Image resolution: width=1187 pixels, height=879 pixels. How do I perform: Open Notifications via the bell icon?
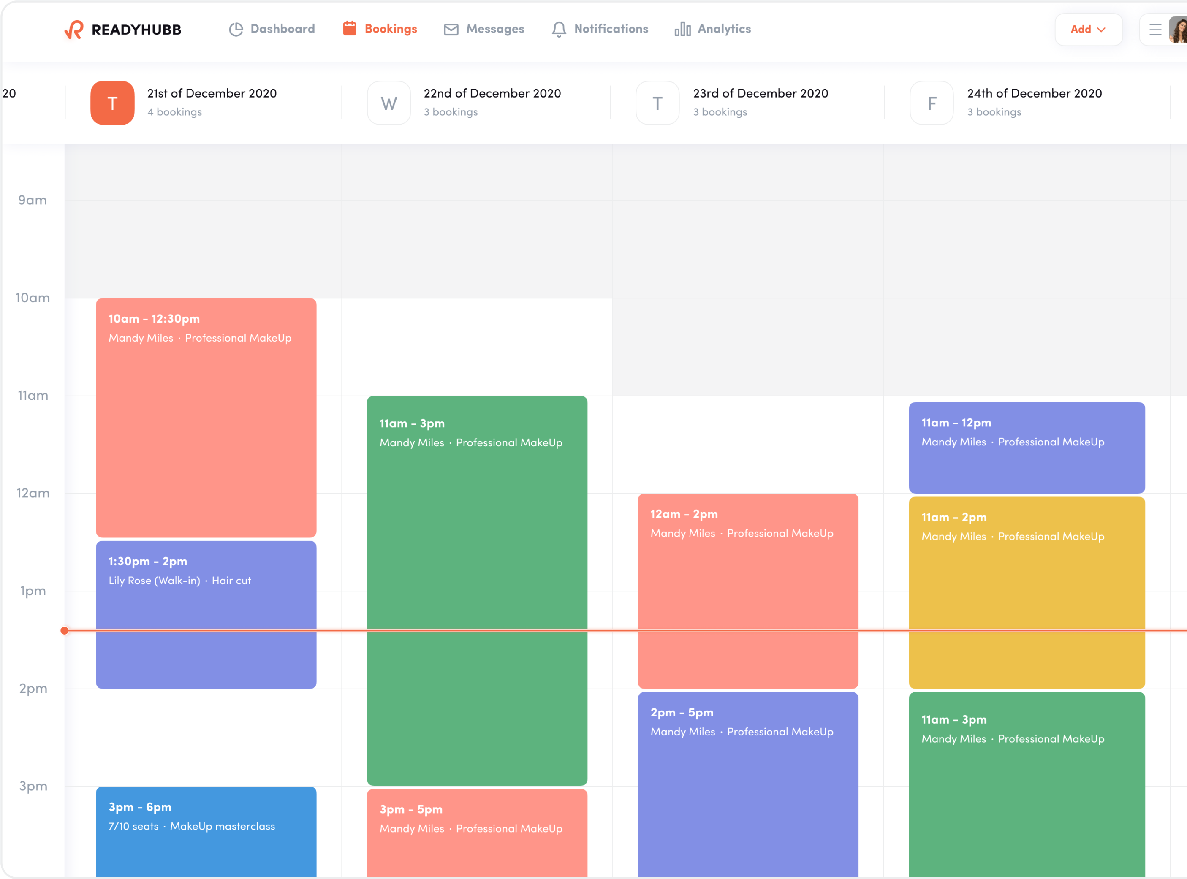tap(558, 29)
